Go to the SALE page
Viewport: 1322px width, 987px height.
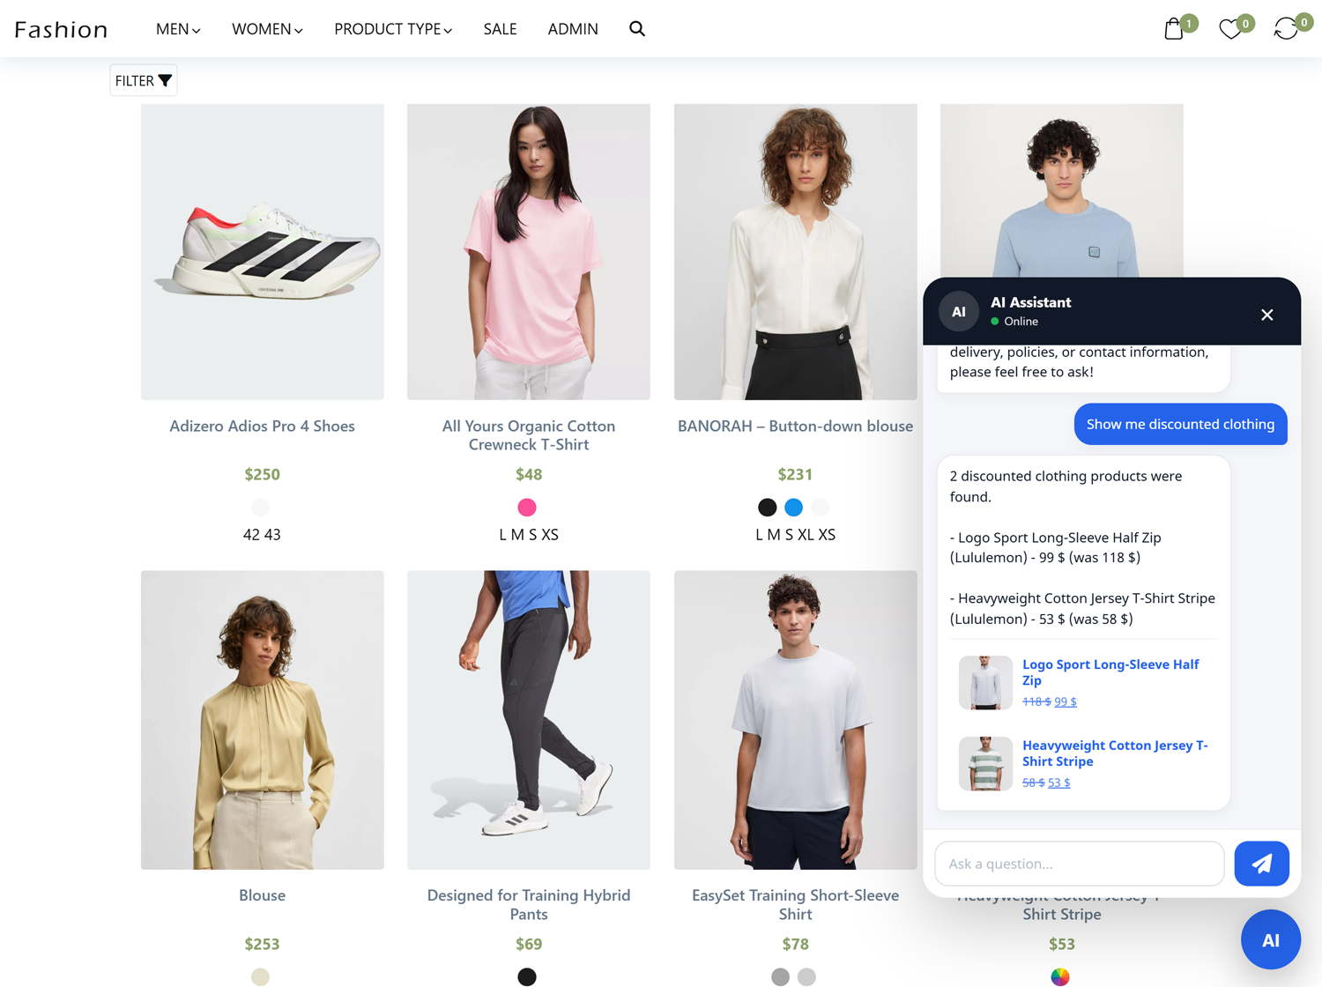tap(500, 29)
